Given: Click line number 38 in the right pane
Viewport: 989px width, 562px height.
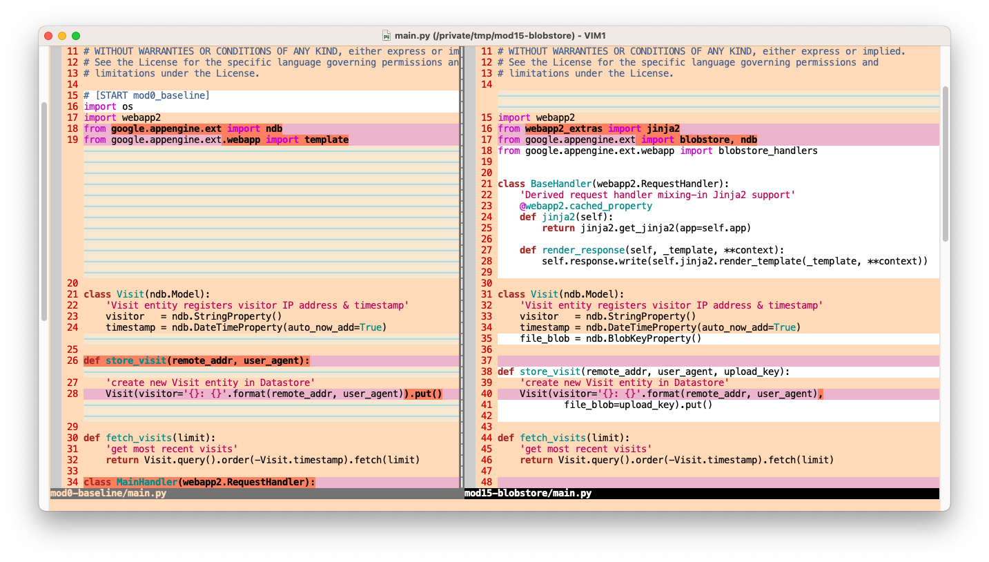Looking at the screenshot, I should point(487,371).
